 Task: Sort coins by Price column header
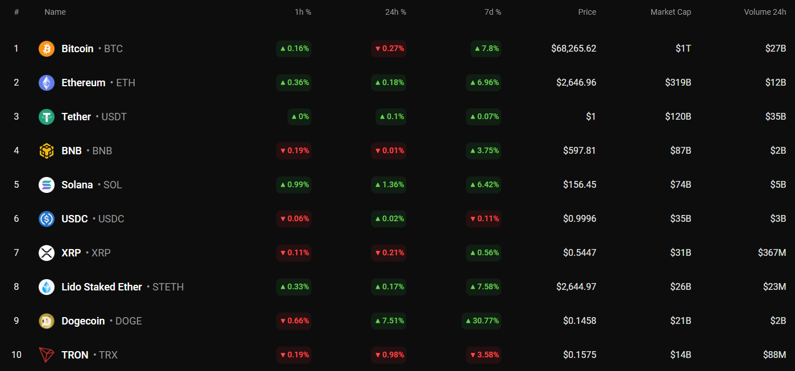tap(587, 12)
